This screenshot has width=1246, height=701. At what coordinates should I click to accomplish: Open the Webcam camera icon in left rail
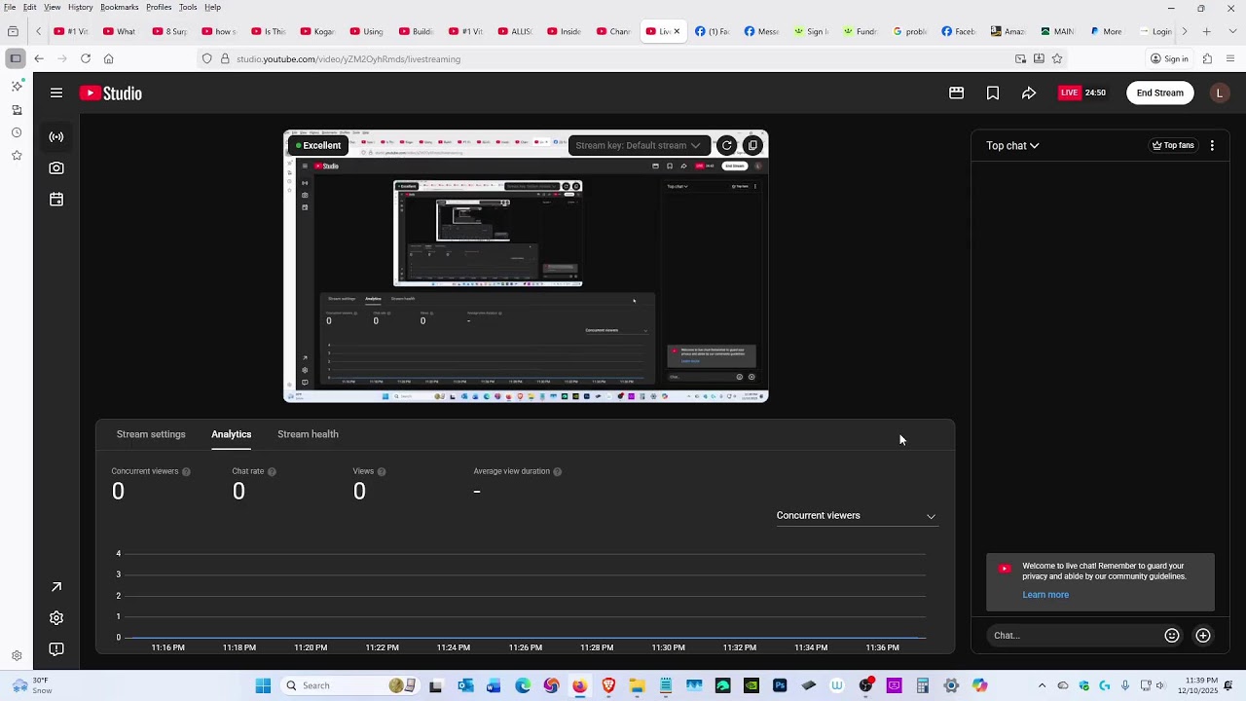point(56,168)
